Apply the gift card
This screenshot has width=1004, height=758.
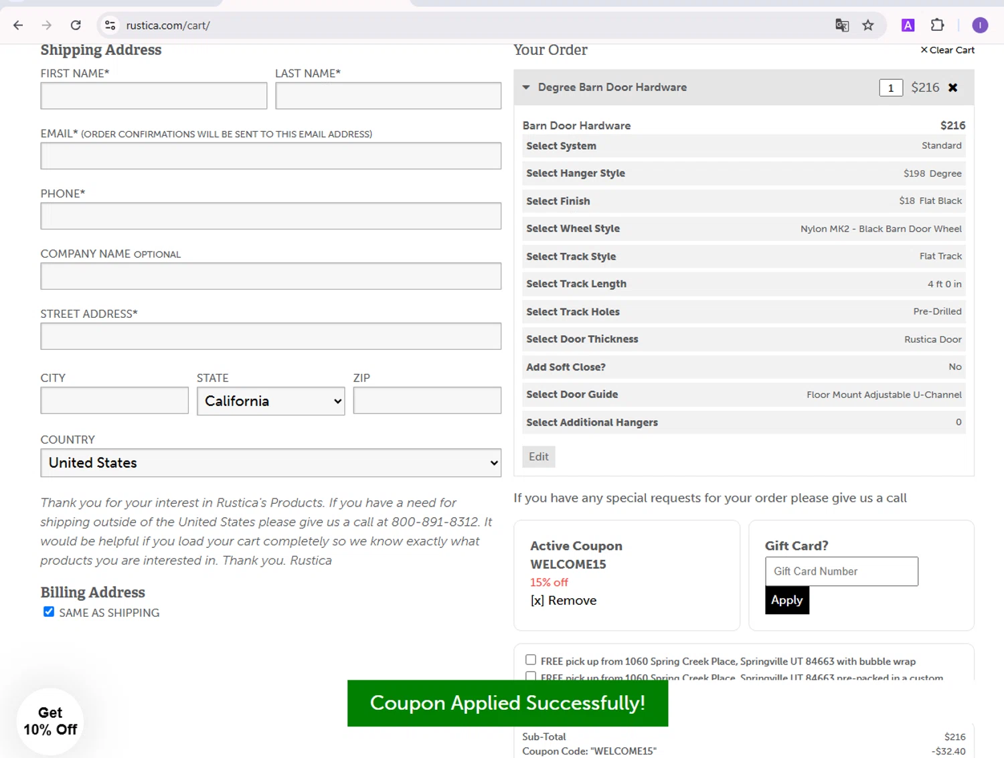(x=787, y=600)
